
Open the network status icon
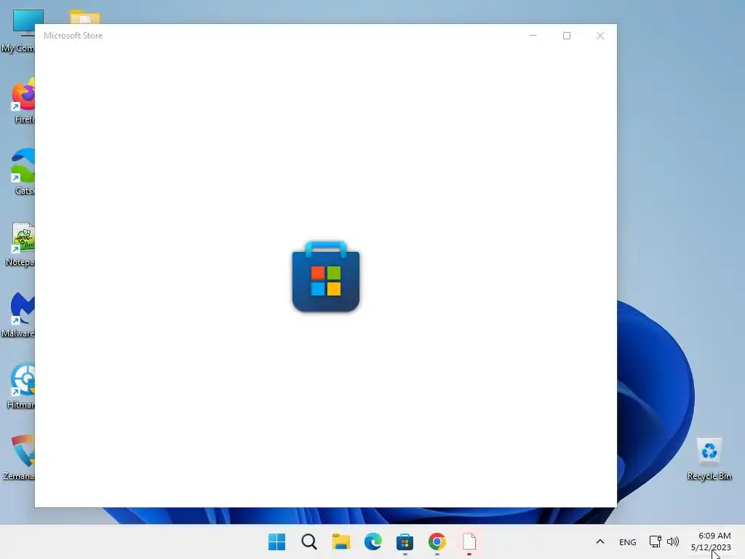click(x=656, y=542)
